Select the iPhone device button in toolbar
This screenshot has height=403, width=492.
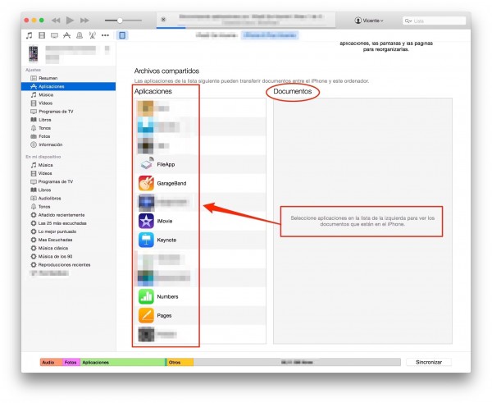click(x=122, y=35)
